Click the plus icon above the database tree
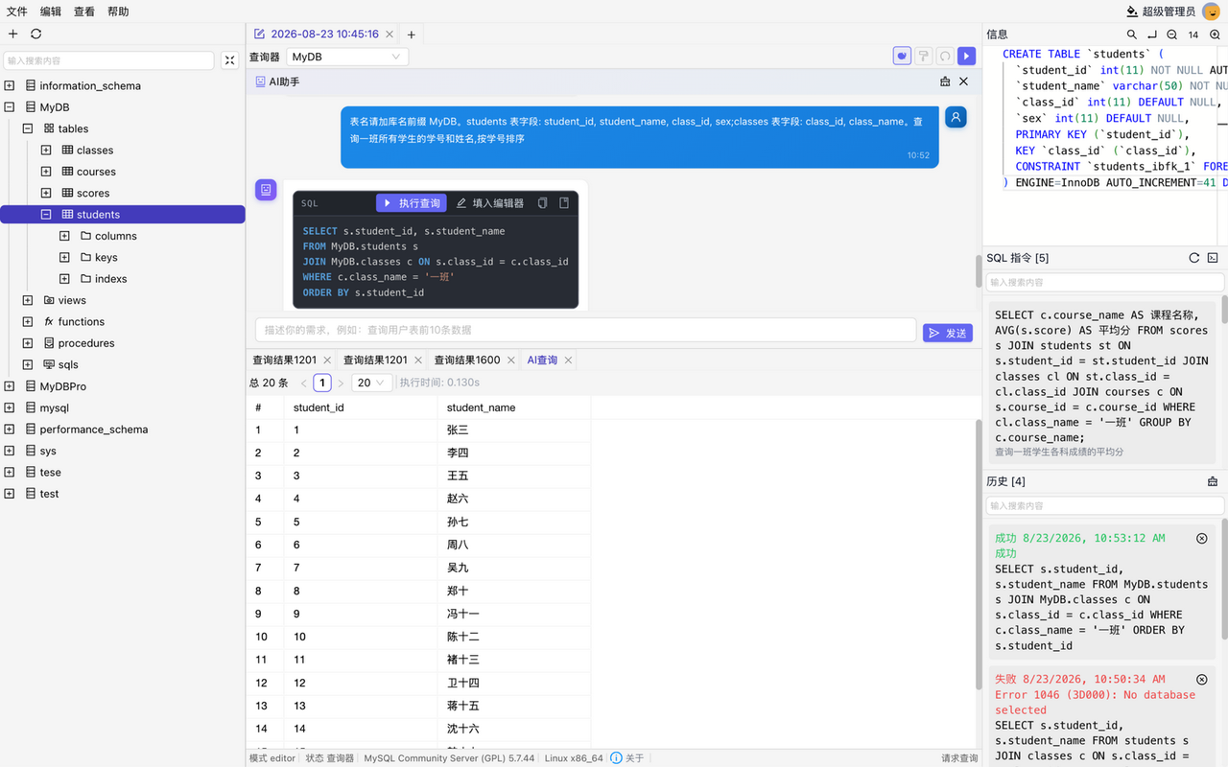The height and width of the screenshot is (767, 1228). [13, 34]
